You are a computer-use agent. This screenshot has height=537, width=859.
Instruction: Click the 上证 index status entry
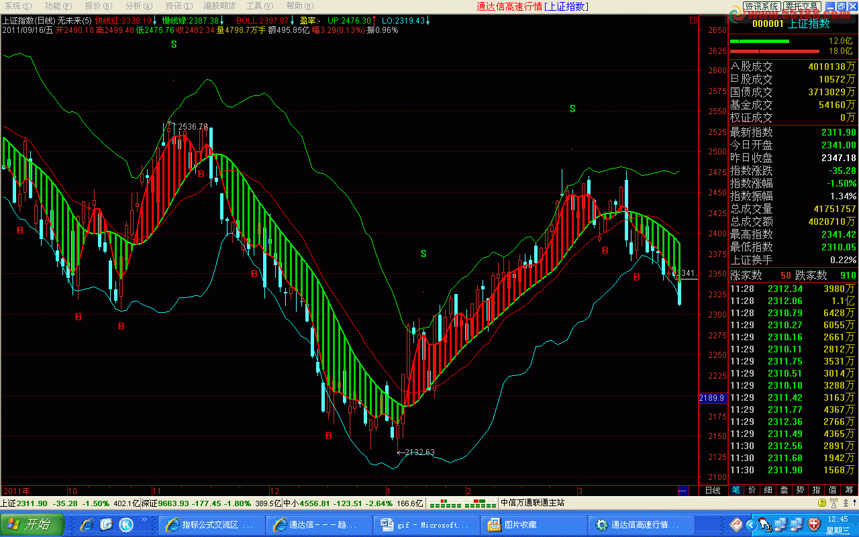tap(70, 503)
